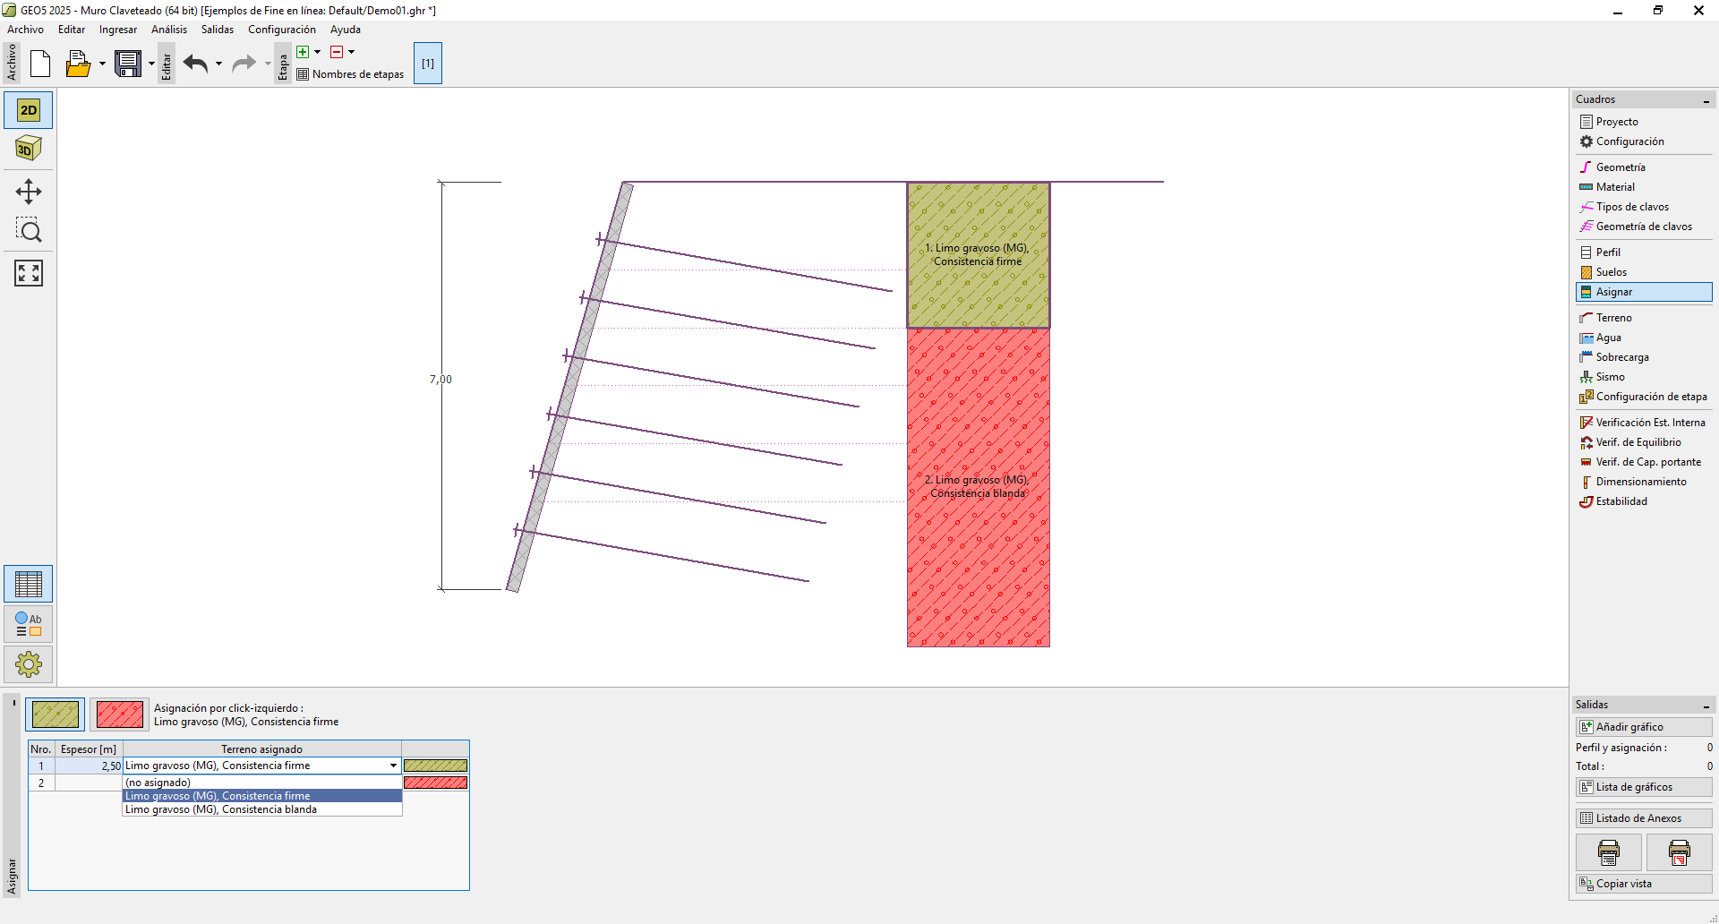Image resolution: width=1719 pixels, height=924 pixels.
Task: Open the Perfil frame
Action: 1644,252
